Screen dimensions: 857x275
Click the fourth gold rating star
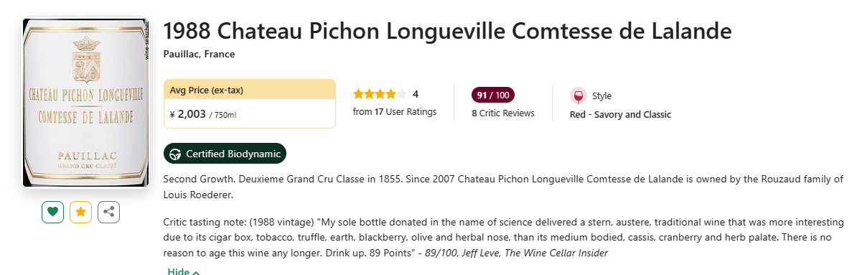tap(390, 94)
